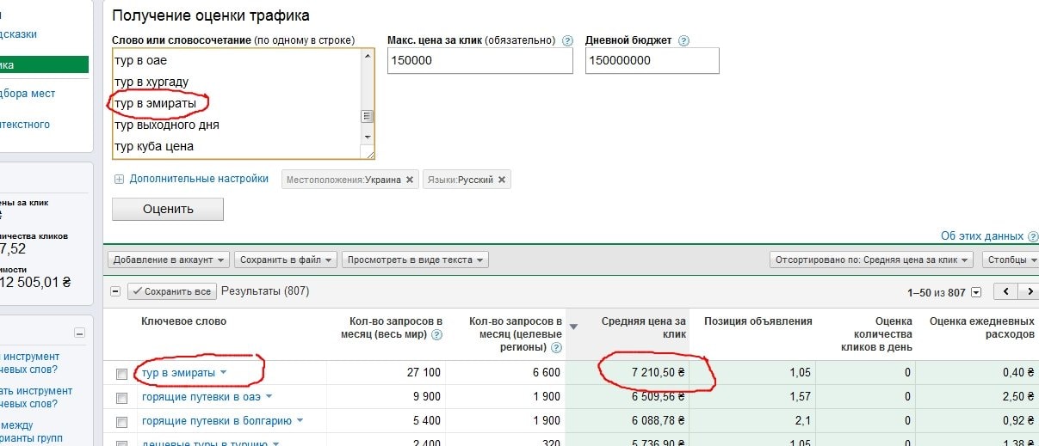The width and height of the screenshot is (1039, 446).
Task: Click help icon next to Дневной бюджет
Action: point(683,40)
